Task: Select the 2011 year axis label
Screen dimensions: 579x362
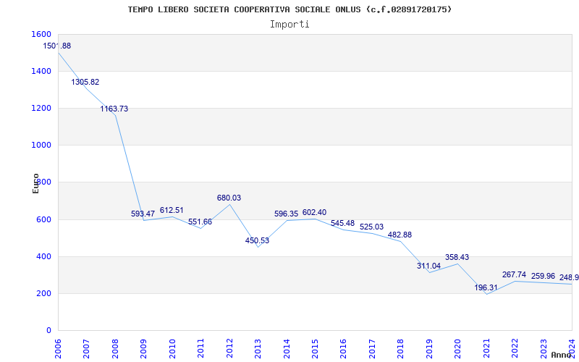Action: (200, 350)
